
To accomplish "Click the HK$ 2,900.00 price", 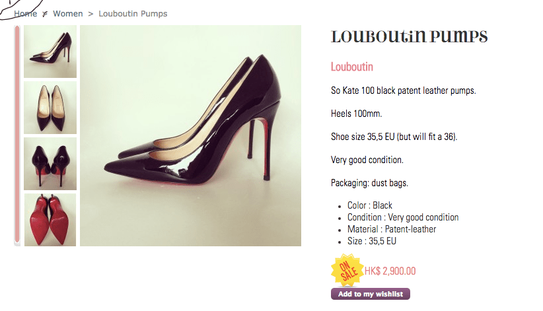I will point(390,271).
